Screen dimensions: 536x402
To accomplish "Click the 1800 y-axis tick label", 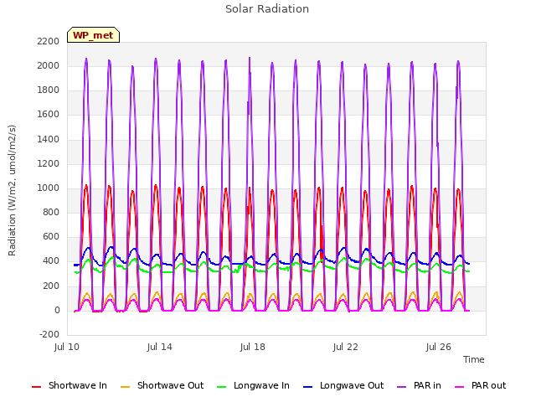I will click(49, 90).
